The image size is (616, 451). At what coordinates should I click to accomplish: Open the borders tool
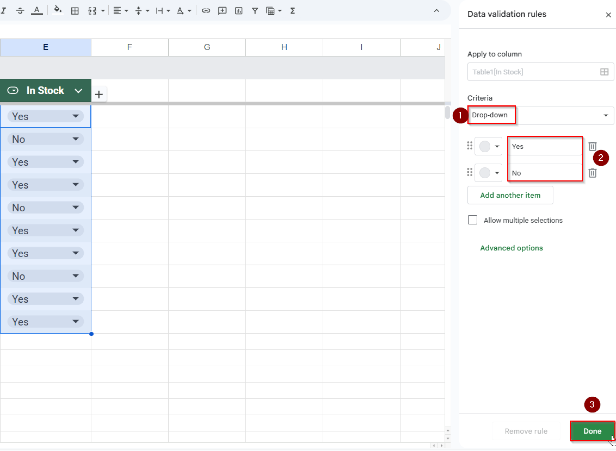click(75, 11)
